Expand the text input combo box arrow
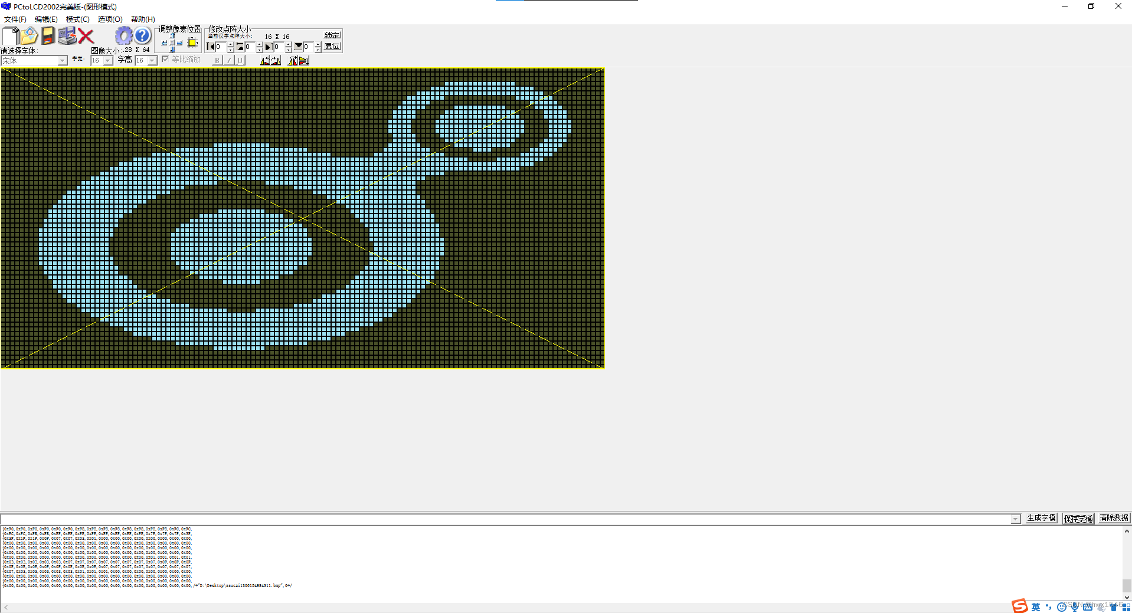The width and height of the screenshot is (1132, 613). (1015, 519)
